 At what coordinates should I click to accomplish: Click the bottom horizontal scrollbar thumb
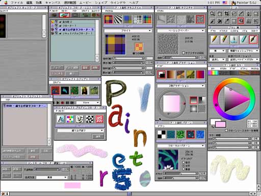click(x=129, y=194)
